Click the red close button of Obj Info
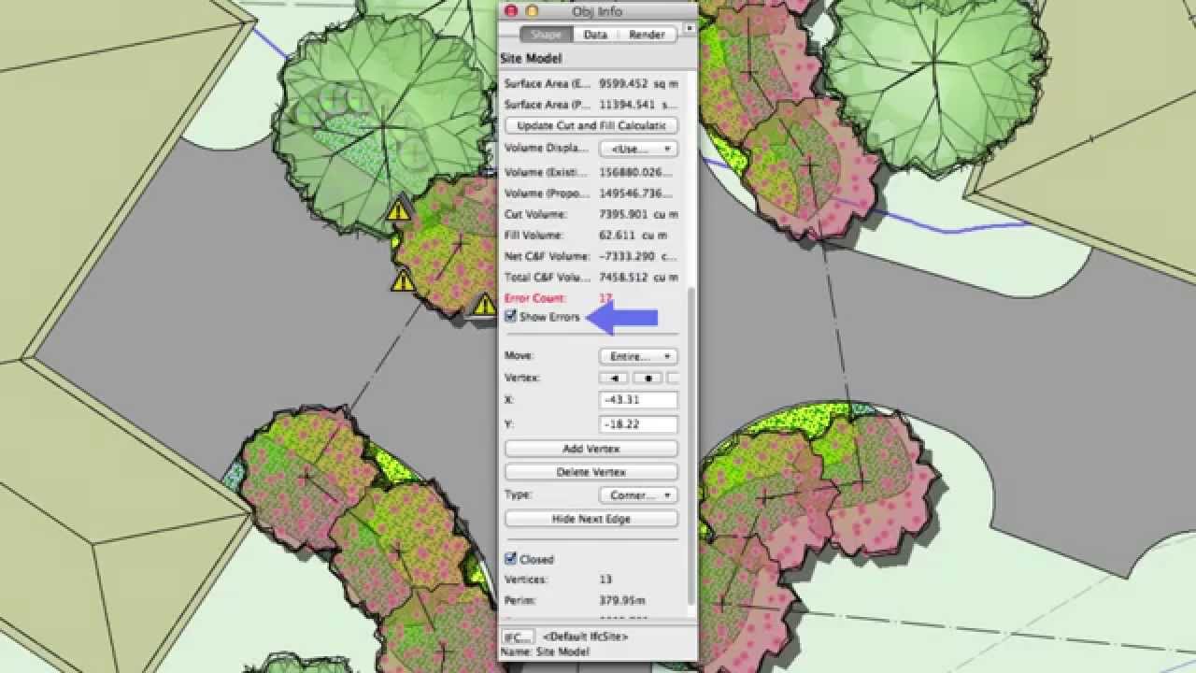 pyautogui.click(x=510, y=11)
